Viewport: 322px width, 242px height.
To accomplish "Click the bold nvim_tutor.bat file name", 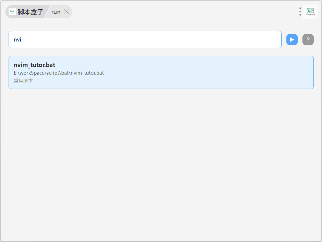I will [35, 65].
